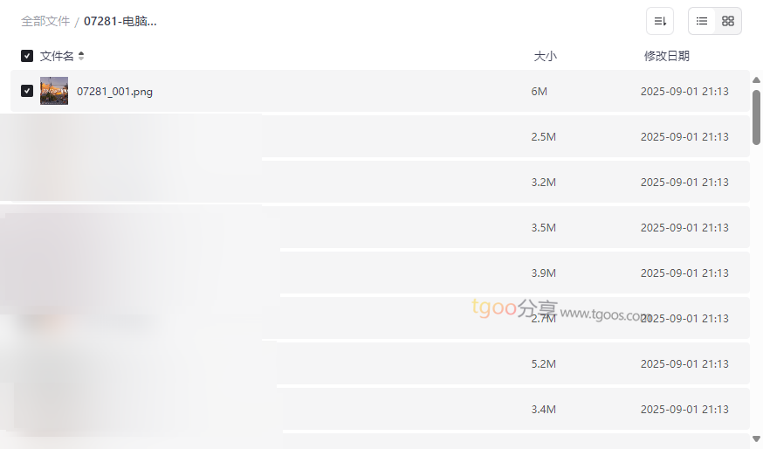Go to 全部文件 in the breadcrumb
763x449 pixels.
tap(45, 21)
